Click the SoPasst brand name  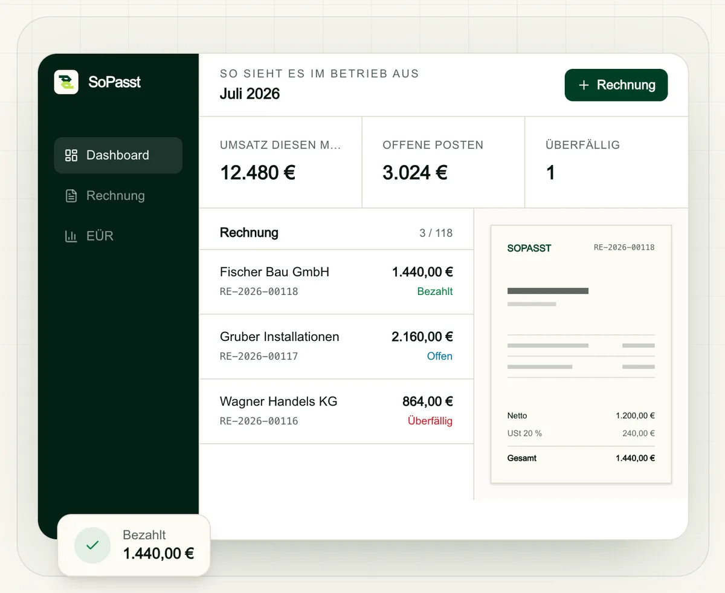pyautogui.click(x=115, y=82)
